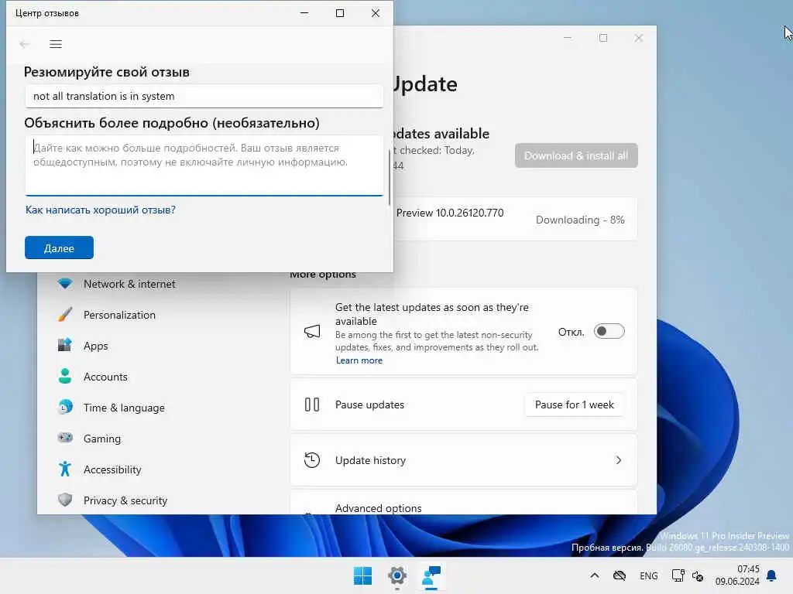
Task: Toggle Get the latest updates switch
Action: pos(609,331)
